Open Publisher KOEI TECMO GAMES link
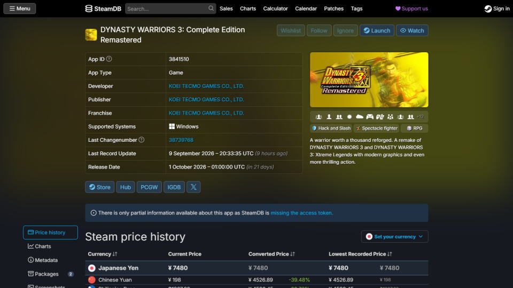 [206, 99]
